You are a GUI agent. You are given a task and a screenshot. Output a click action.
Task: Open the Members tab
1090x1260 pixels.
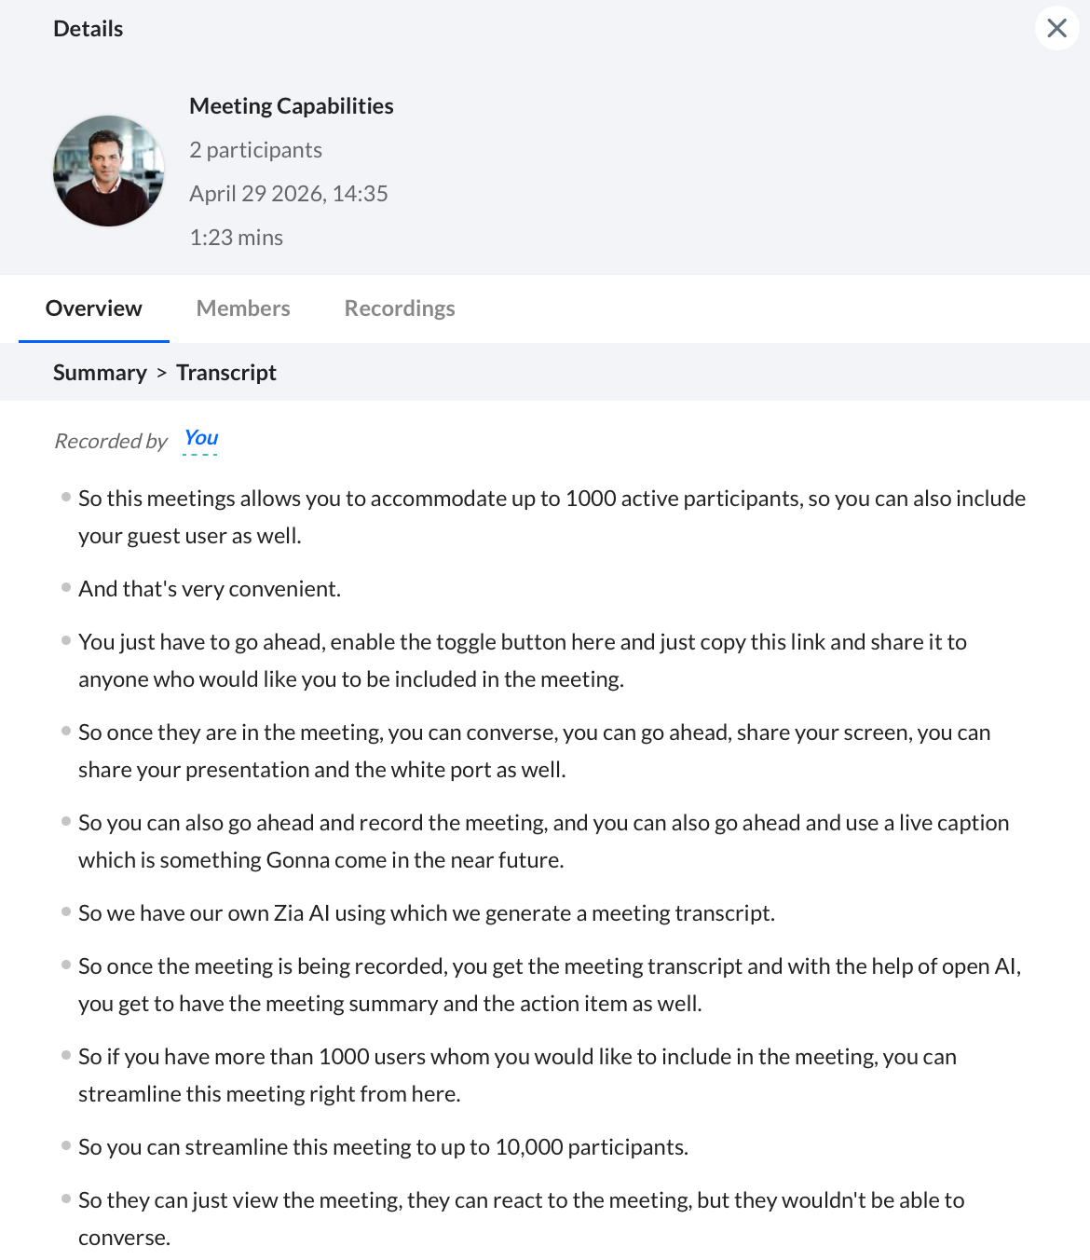(x=243, y=308)
